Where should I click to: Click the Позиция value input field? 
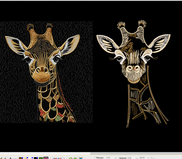(x=110, y=158)
